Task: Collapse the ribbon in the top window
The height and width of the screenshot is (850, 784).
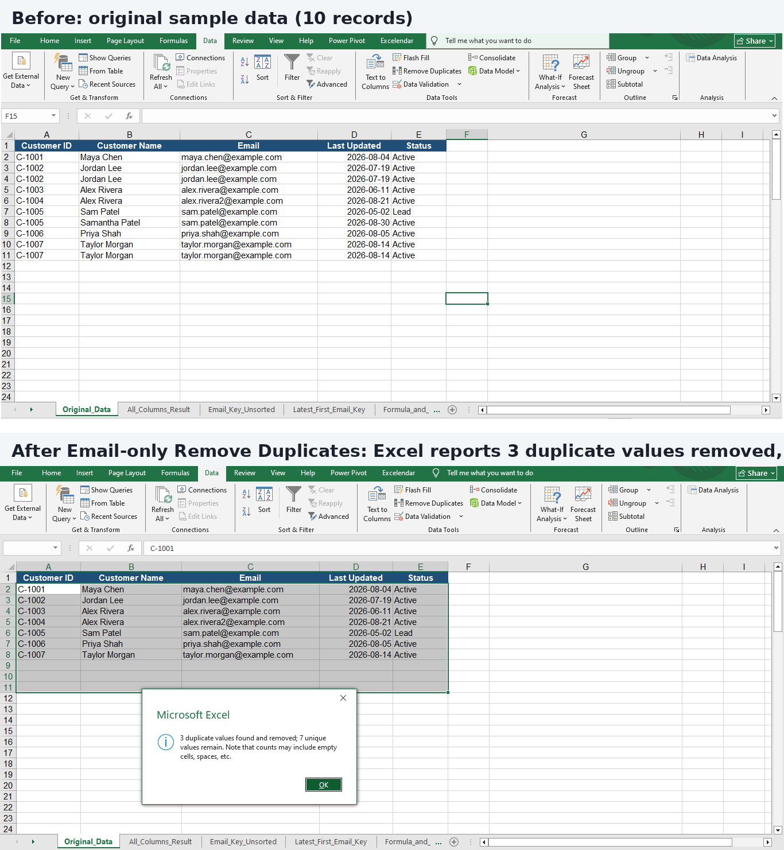Action: [774, 98]
